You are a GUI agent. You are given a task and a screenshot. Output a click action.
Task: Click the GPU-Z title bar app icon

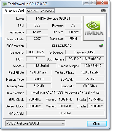[5, 4]
